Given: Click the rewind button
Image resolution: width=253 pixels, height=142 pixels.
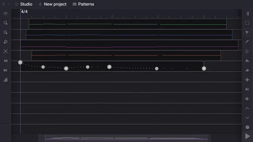Looking at the screenshot, I should [x=6, y=61].
